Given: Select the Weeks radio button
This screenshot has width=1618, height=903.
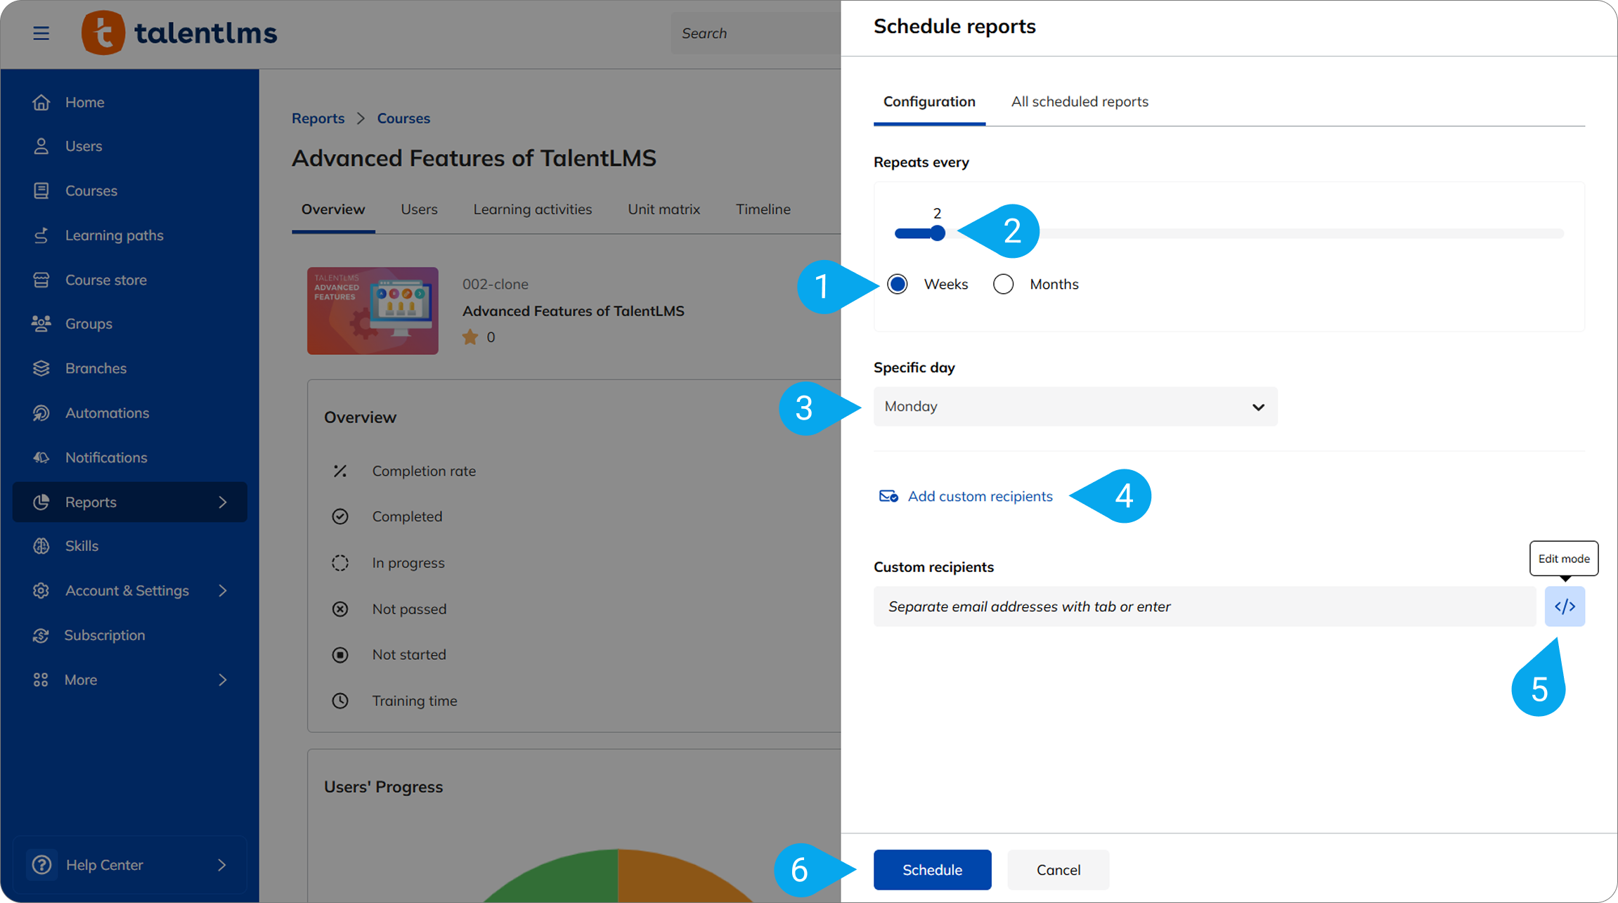Looking at the screenshot, I should click(898, 284).
